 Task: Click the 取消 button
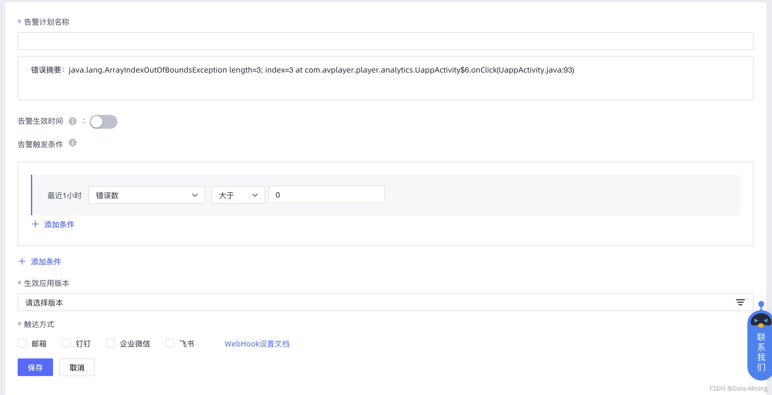pos(77,367)
